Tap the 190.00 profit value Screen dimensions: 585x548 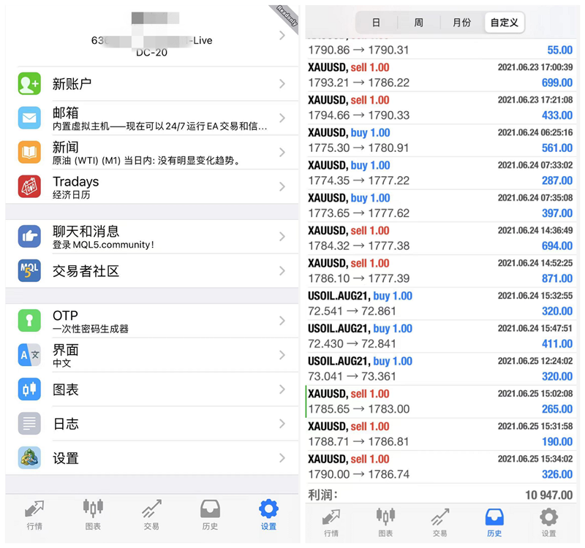(x=557, y=442)
